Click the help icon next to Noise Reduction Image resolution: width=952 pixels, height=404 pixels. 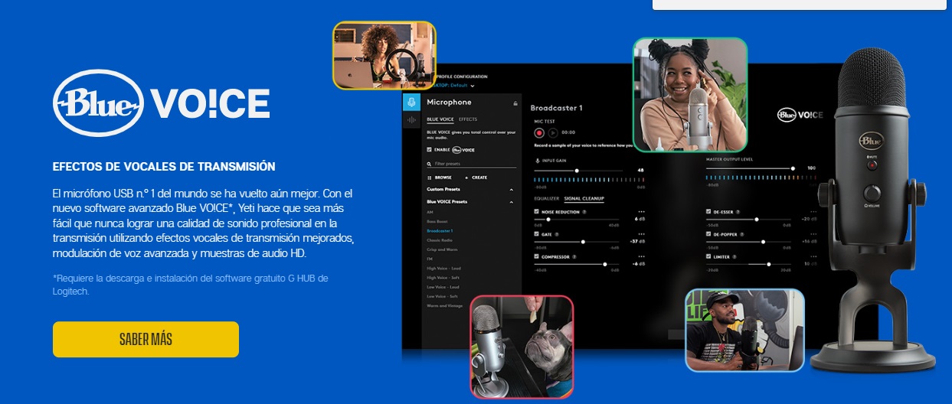click(584, 212)
